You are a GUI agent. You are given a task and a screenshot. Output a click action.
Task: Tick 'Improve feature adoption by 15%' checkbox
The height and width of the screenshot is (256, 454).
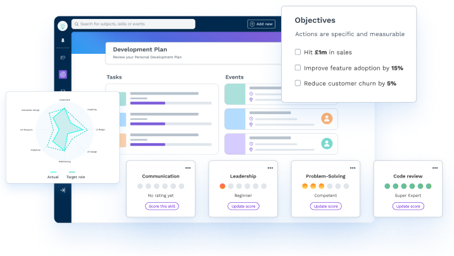(x=298, y=67)
